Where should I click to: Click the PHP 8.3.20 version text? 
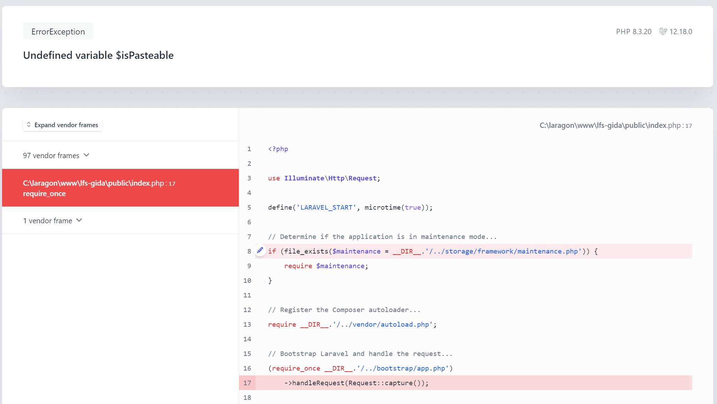pyautogui.click(x=633, y=32)
